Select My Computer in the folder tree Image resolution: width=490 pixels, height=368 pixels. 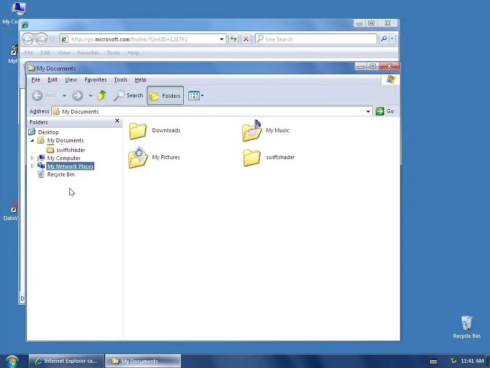pos(64,158)
